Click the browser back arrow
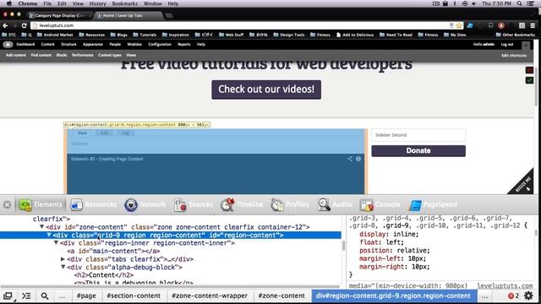 tap(5, 25)
